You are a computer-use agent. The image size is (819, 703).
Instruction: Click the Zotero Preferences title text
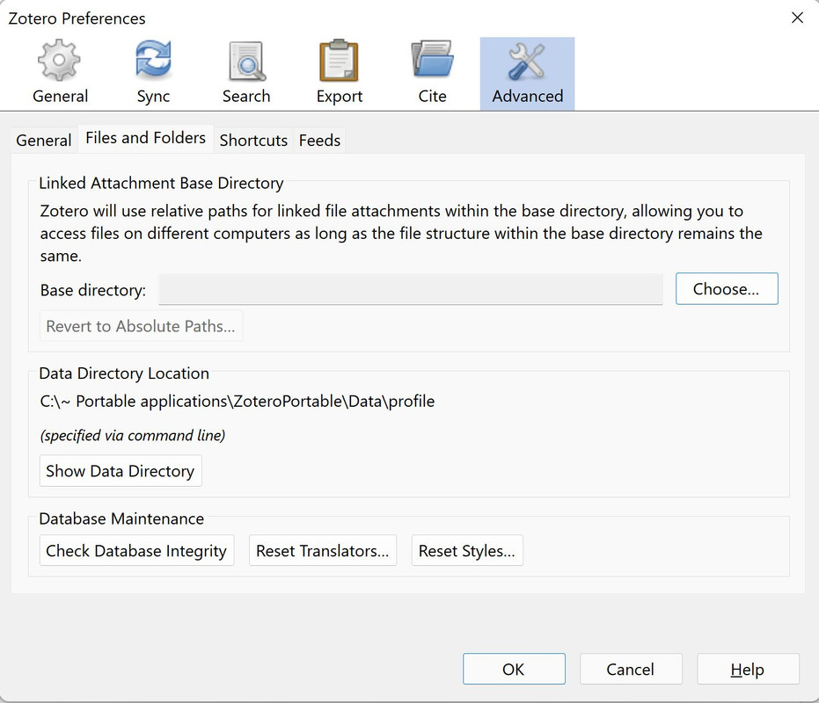77,18
